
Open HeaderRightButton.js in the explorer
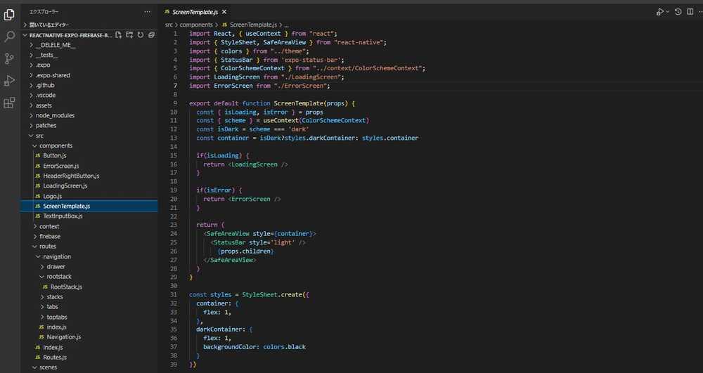[90, 176]
